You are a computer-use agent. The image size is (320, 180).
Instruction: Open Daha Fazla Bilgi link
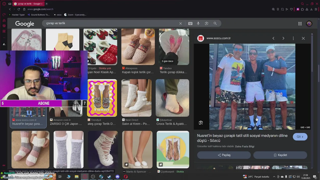coord(245,146)
